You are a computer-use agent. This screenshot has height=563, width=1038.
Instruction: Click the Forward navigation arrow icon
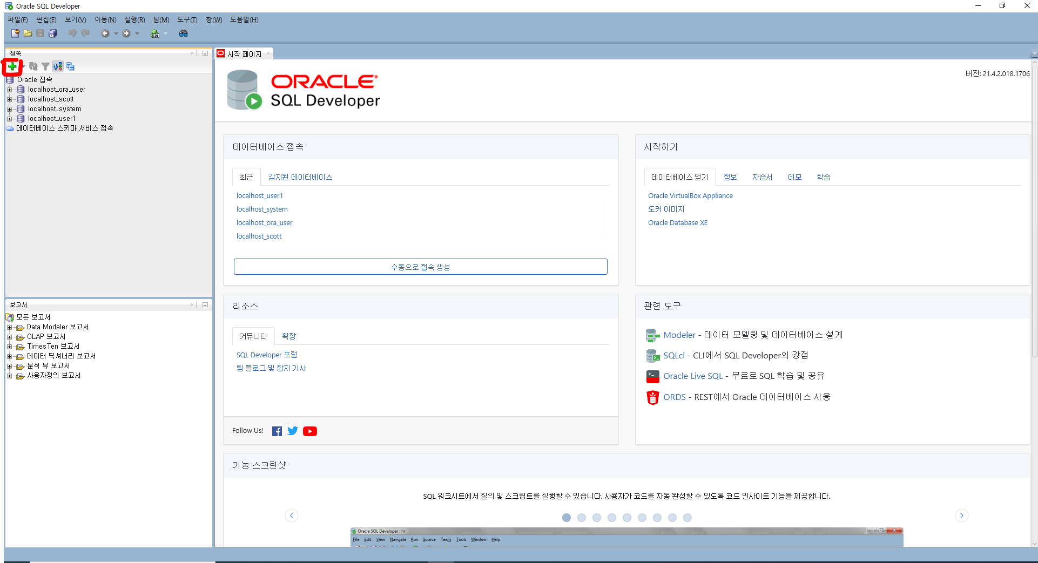point(126,33)
